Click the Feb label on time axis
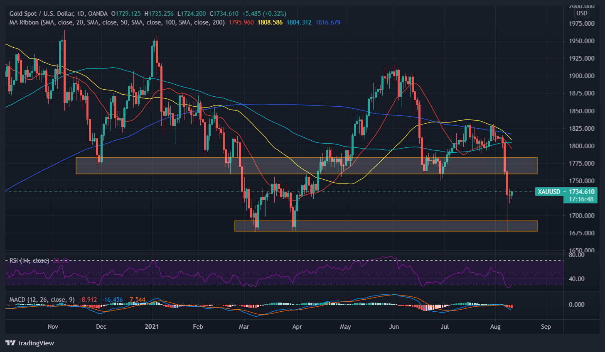The width and height of the screenshot is (605, 352). (x=198, y=327)
